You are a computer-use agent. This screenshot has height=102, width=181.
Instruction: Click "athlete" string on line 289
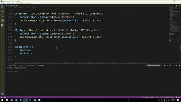62,30
